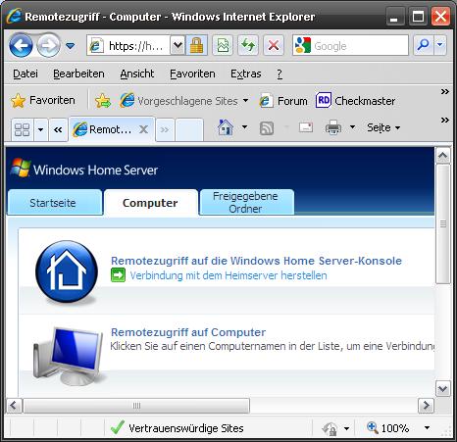Image resolution: width=457 pixels, height=442 pixels.
Task: Open the tab list dropdown arrow
Action: pyautogui.click(x=41, y=129)
